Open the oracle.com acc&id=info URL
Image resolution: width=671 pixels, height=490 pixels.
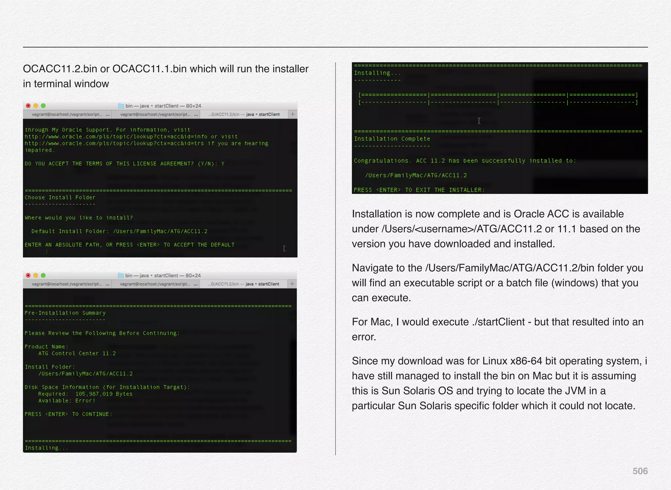coord(116,137)
